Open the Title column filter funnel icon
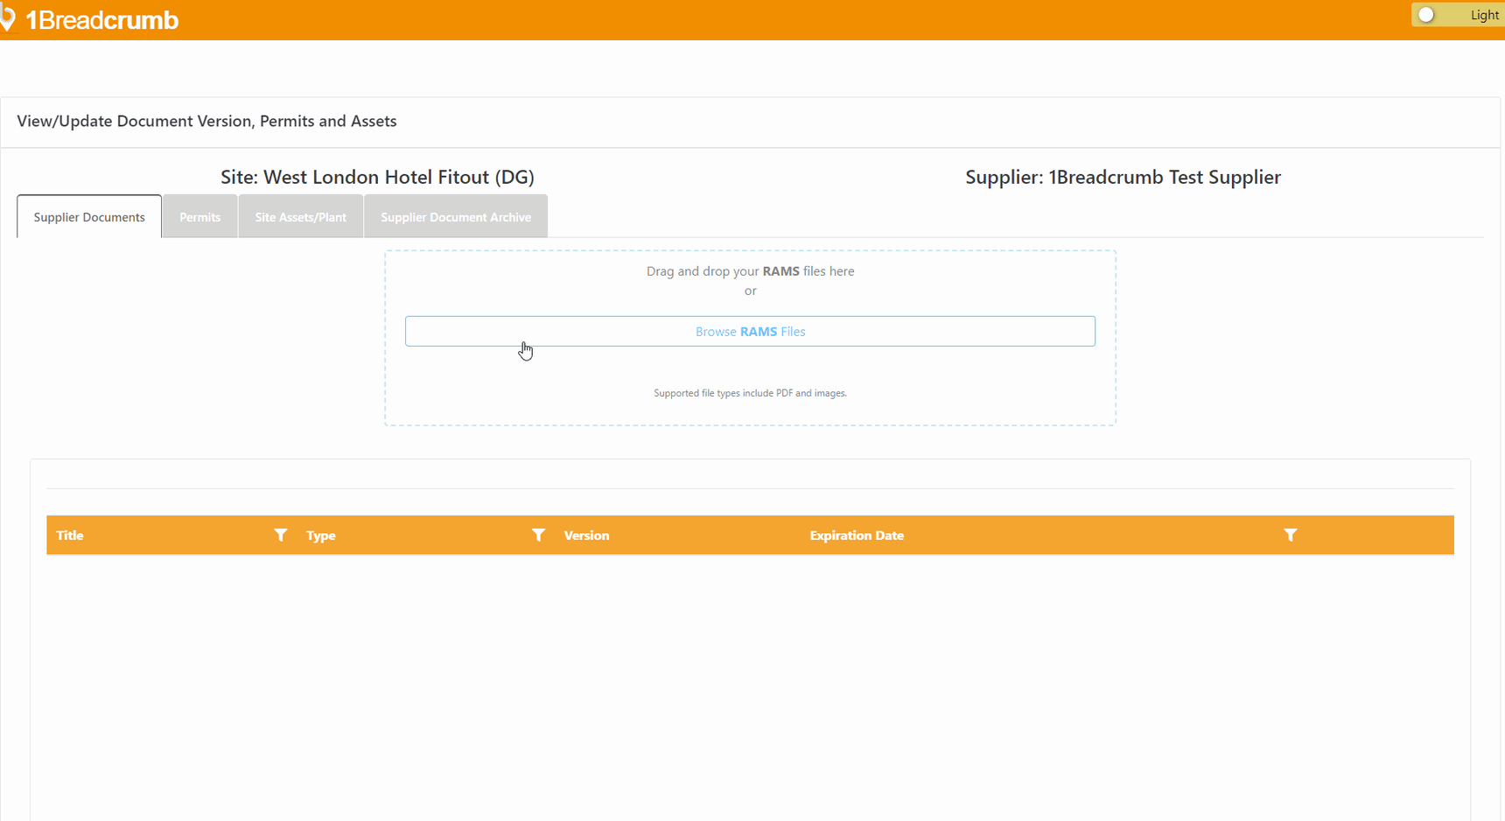 281,535
